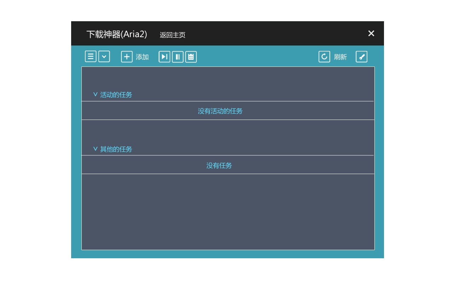This screenshot has height=283, width=453.
Task: Close the dialog with X button
Action: click(x=371, y=33)
